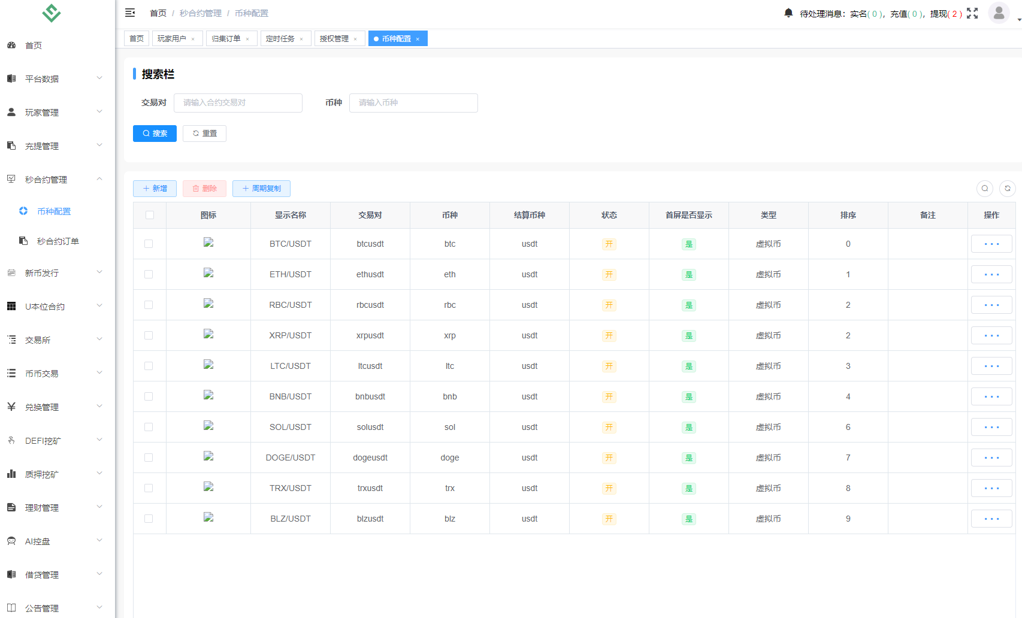This screenshot has width=1022, height=618.
Task: Click the 删除 delete button
Action: (204, 189)
